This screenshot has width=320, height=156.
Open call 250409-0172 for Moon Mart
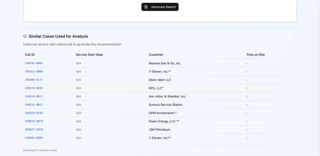click(x=34, y=80)
